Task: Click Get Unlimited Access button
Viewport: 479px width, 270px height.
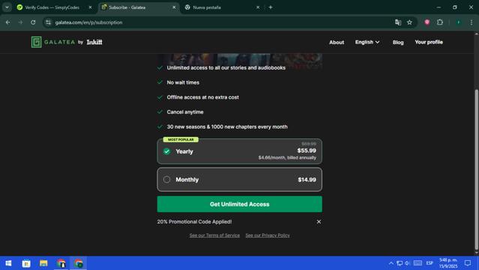Action: tap(240, 204)
